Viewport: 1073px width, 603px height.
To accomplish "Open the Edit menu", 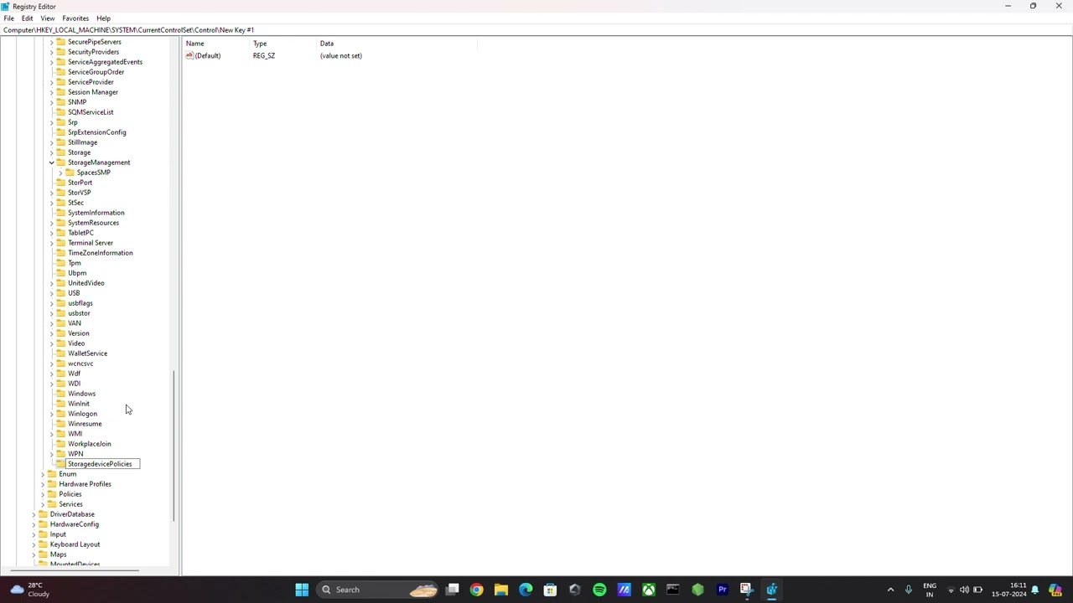I will [28, 18].
